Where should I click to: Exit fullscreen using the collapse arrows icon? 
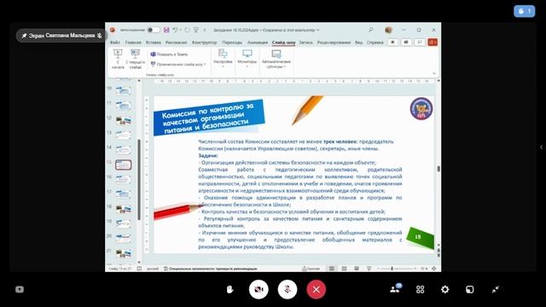coord(496,289)
